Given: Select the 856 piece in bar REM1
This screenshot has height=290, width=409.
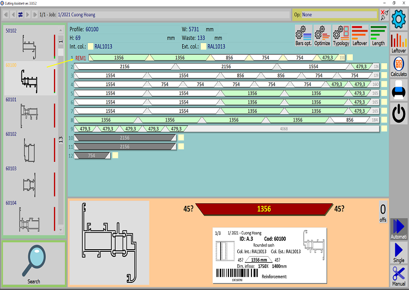Looking at the screenshot, I should (230, 57).
